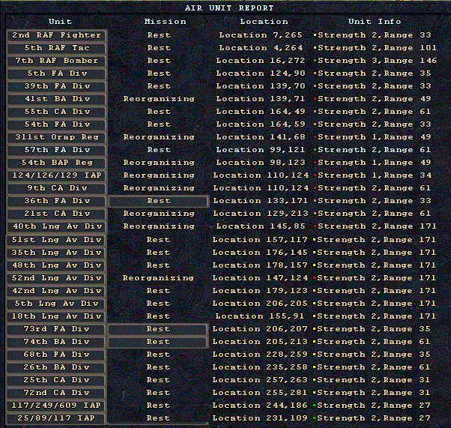Open the 5th RAF Tac unit
Image resolution: width=451 pixels, height=428 pixels.
pyautogui.click(x=56, y=48)
